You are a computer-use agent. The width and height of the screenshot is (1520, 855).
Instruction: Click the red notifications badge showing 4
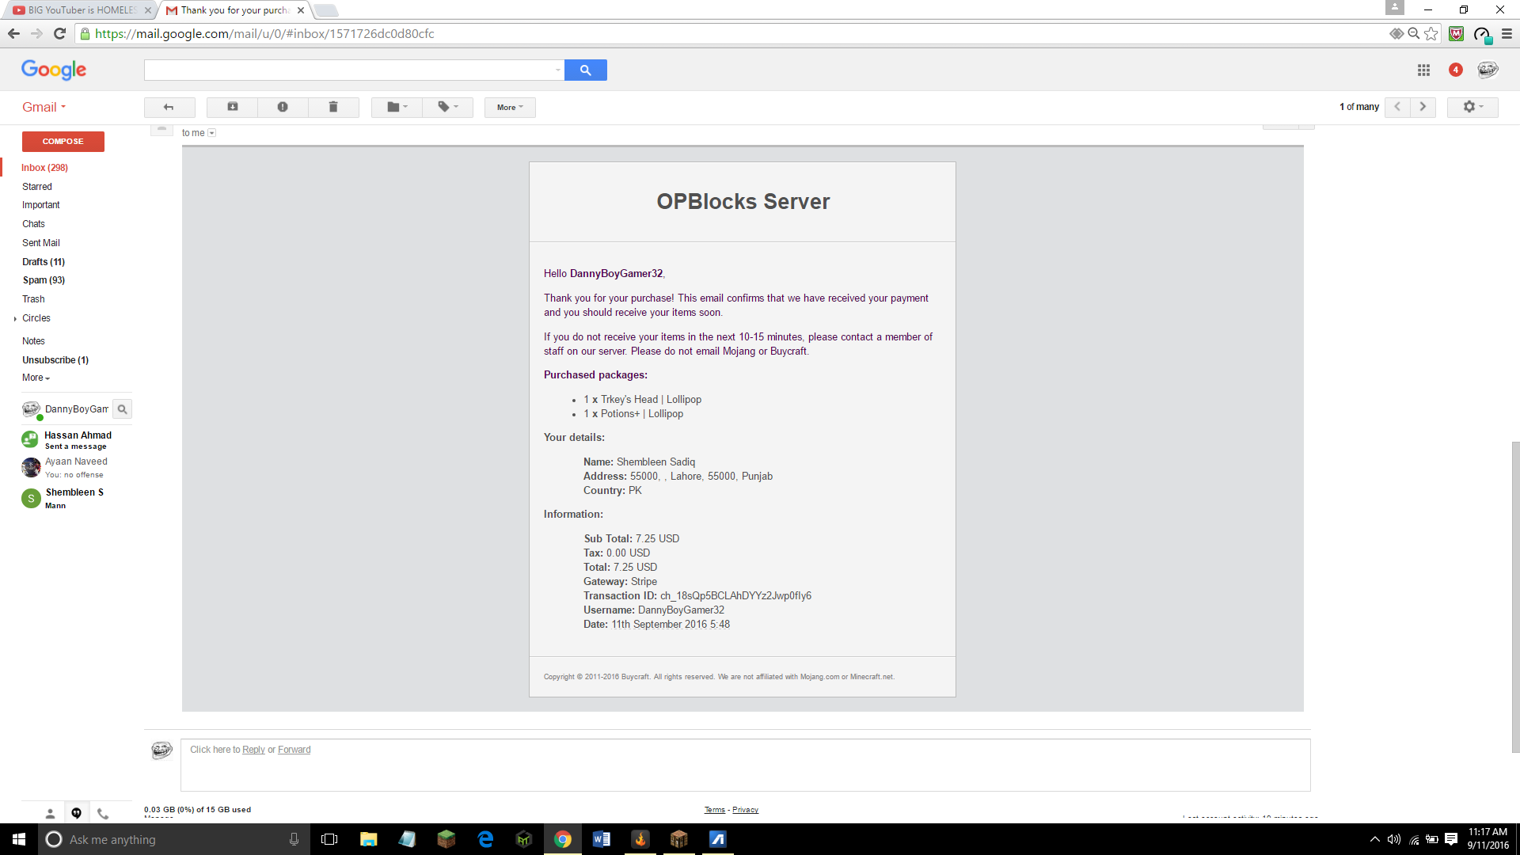click(1455, 70)
